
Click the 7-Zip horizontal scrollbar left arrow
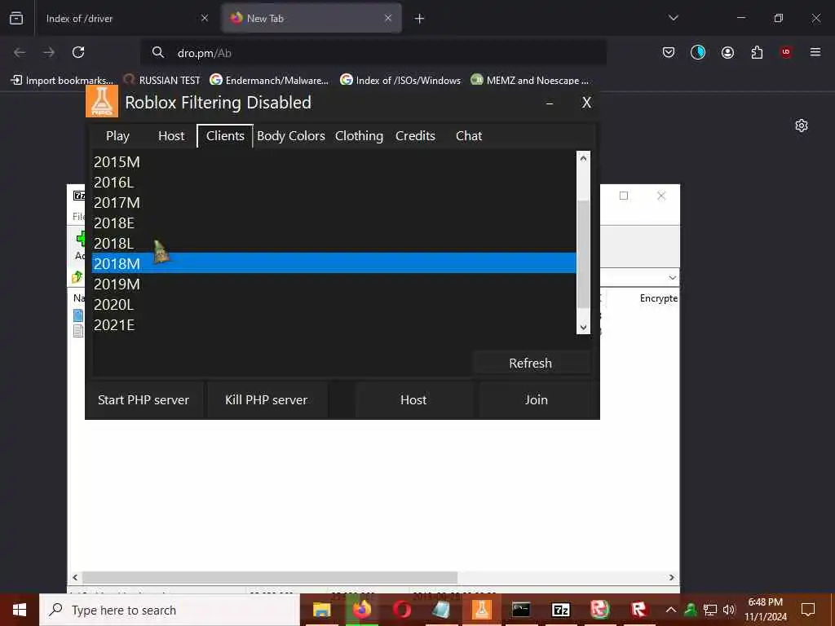[75, 578]
